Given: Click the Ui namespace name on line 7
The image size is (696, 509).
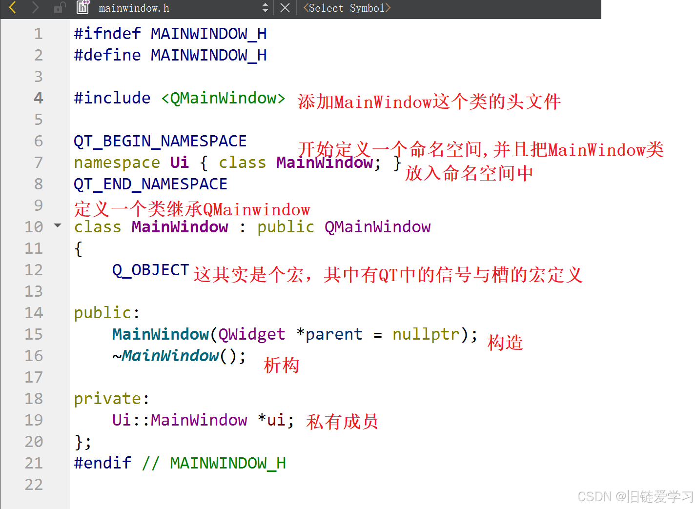Looking at the screenshot, I should click(179, 163).
